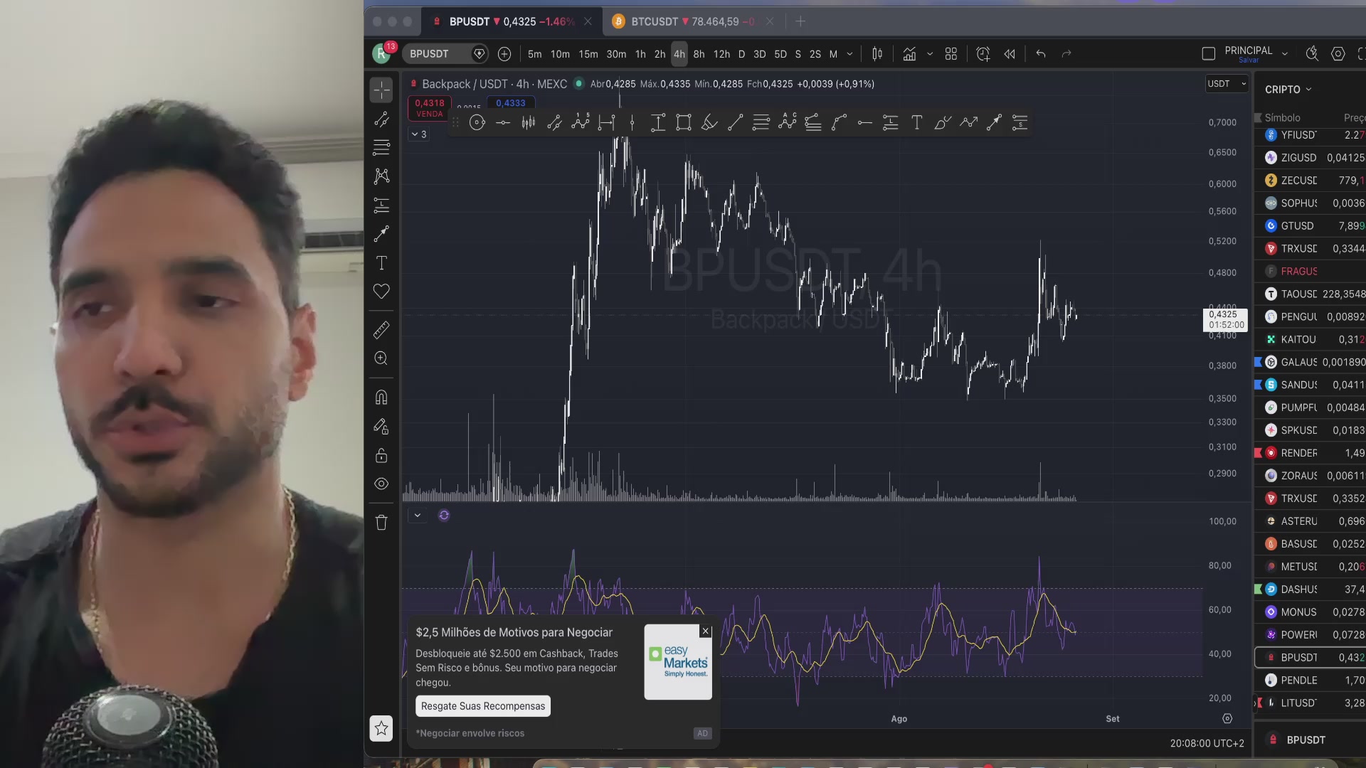The width and height of the screenshot is (1366, 768).
Task: Expand the timeframe list dropdown arrow
Action: 849,54
